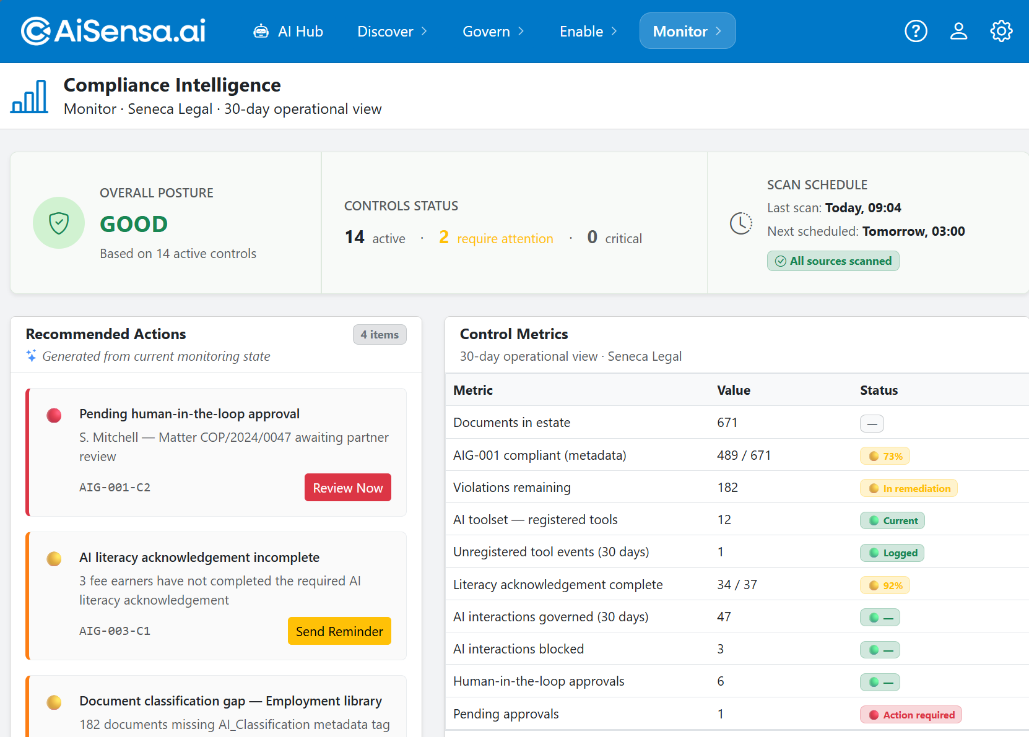
Task: Open the Govern menu
Action: [493, 31]
